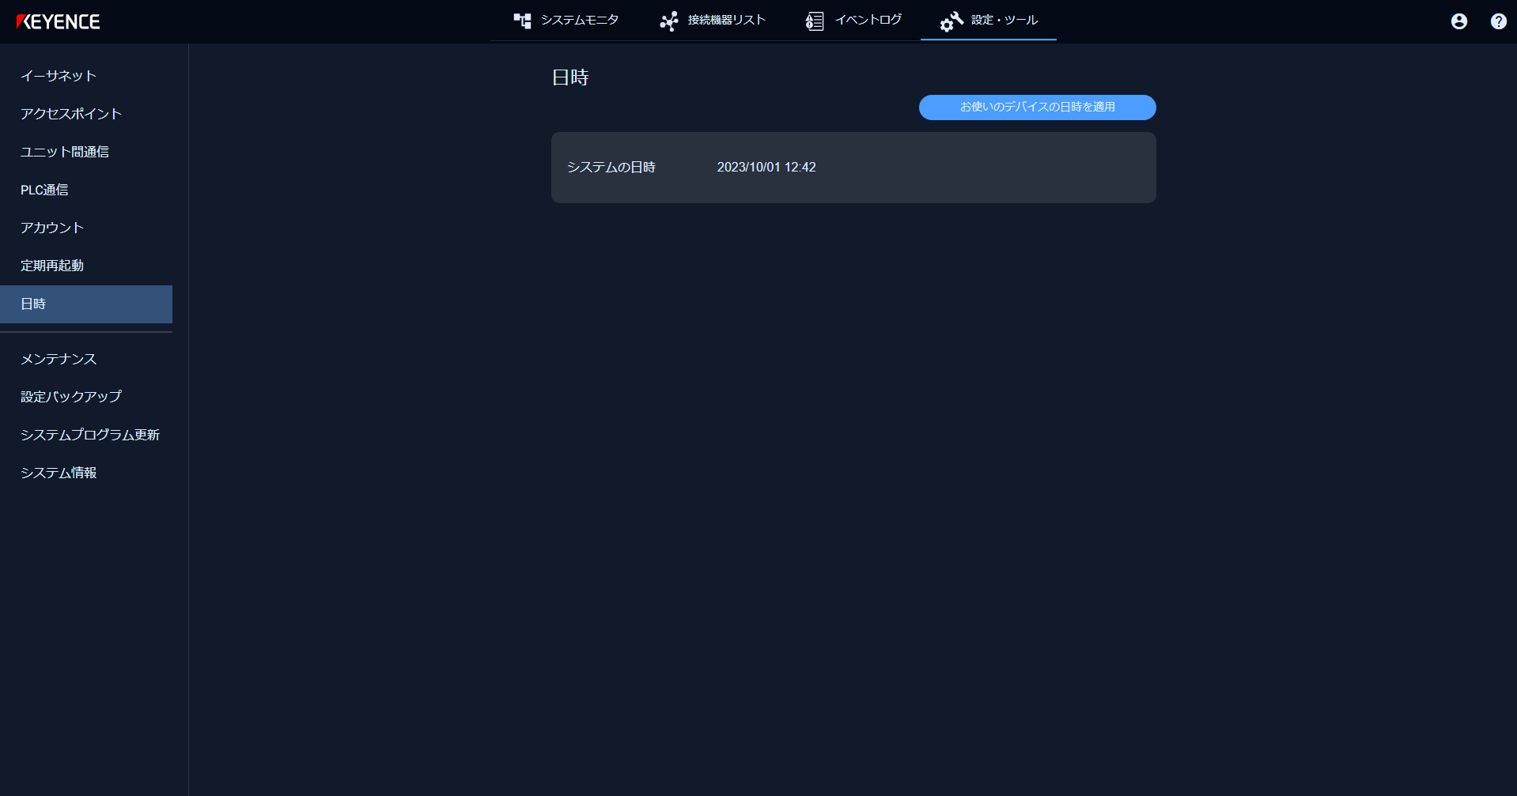Open アカウント settings

(x=51, y=228)
